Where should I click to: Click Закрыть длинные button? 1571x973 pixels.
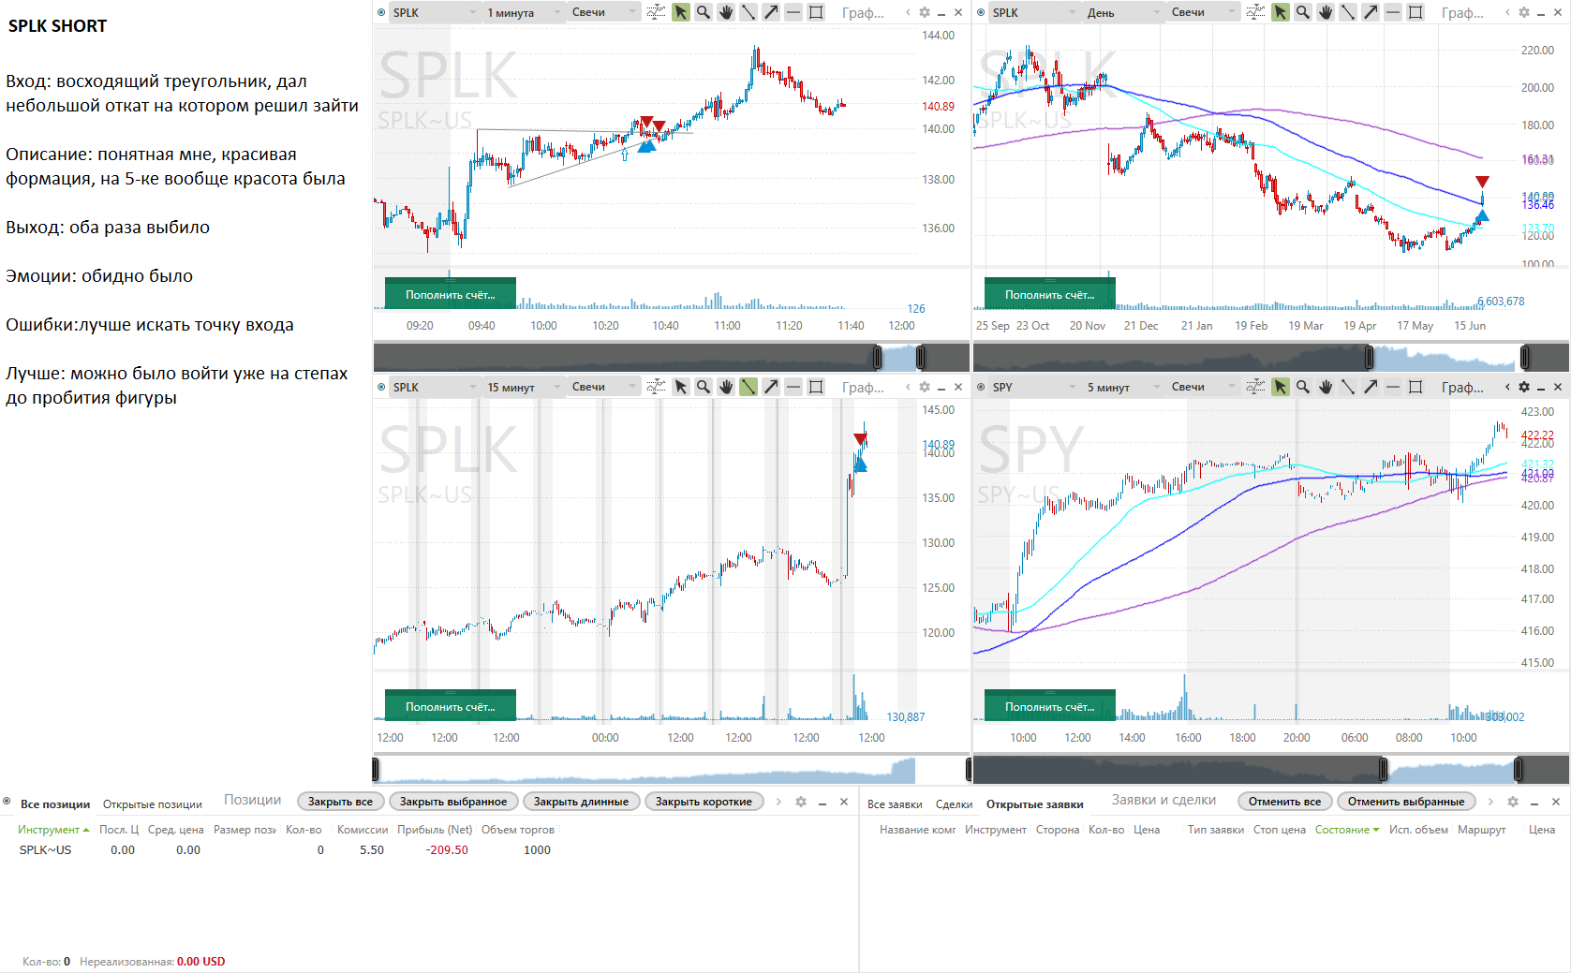[581, 802]
